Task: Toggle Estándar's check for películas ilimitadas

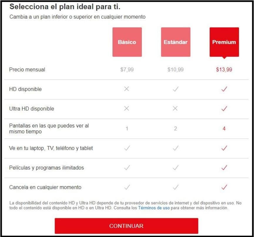Action: pos(175,168)
